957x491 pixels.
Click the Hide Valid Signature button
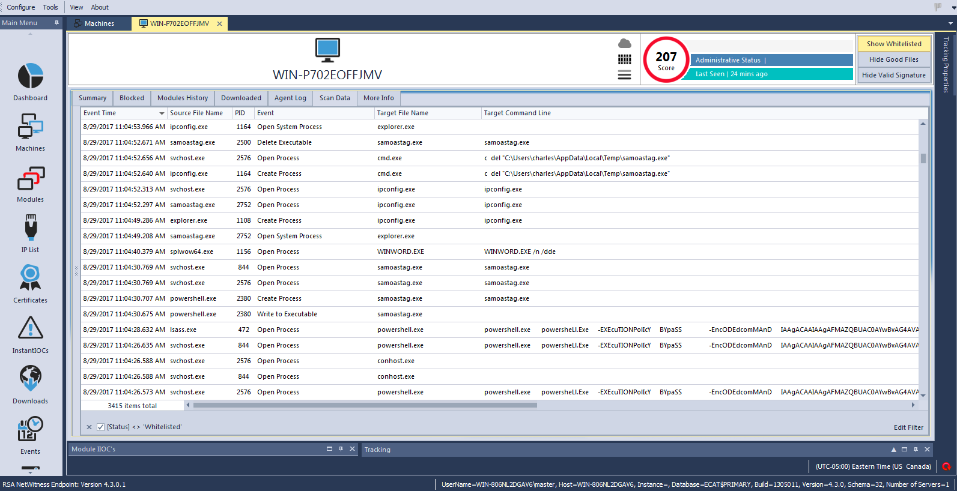[893, 75]
